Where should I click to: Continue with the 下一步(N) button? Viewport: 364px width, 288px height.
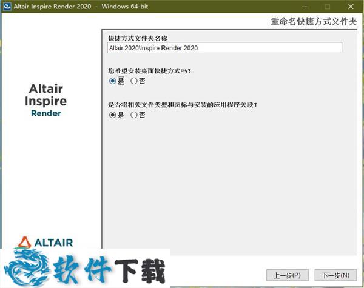click(335, 275)
